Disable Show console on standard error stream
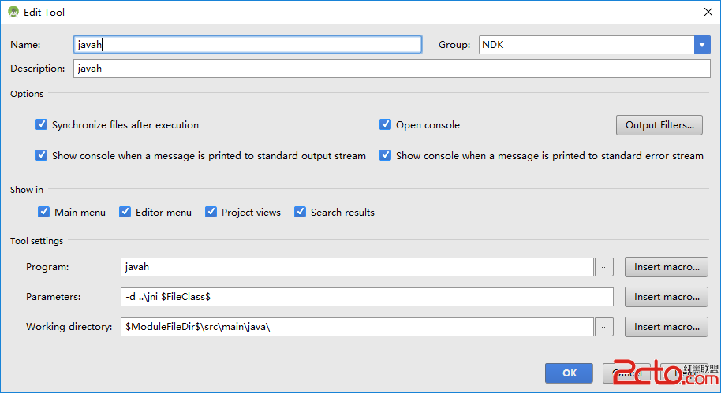The width and height of the screenshot is (721, 393). (386, 156)
